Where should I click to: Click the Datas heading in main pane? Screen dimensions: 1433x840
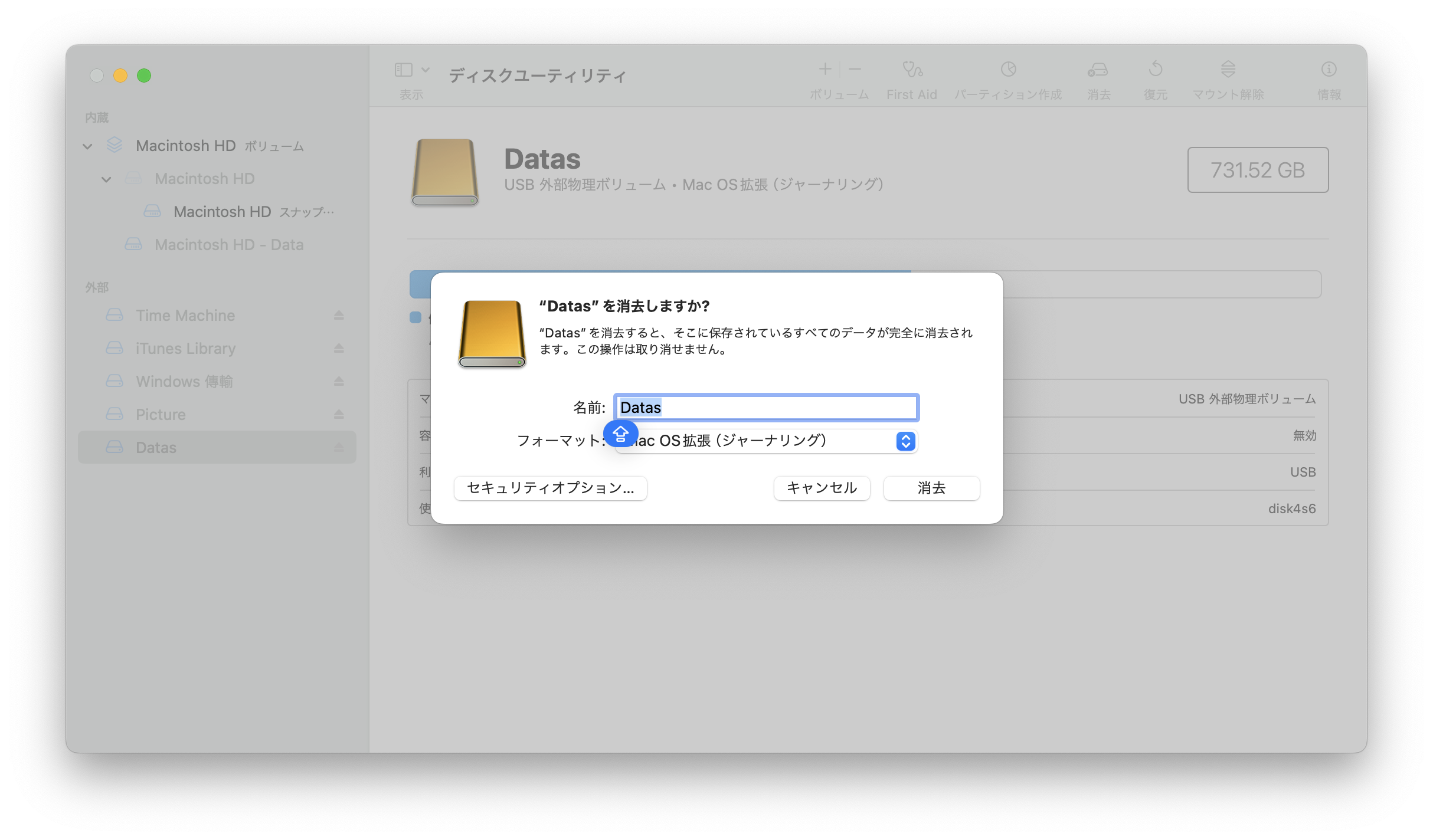pos(542,159)
